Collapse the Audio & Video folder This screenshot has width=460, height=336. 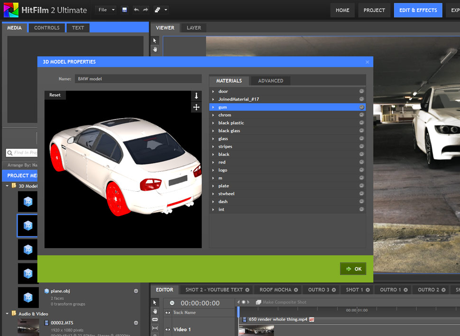(7, 314)
